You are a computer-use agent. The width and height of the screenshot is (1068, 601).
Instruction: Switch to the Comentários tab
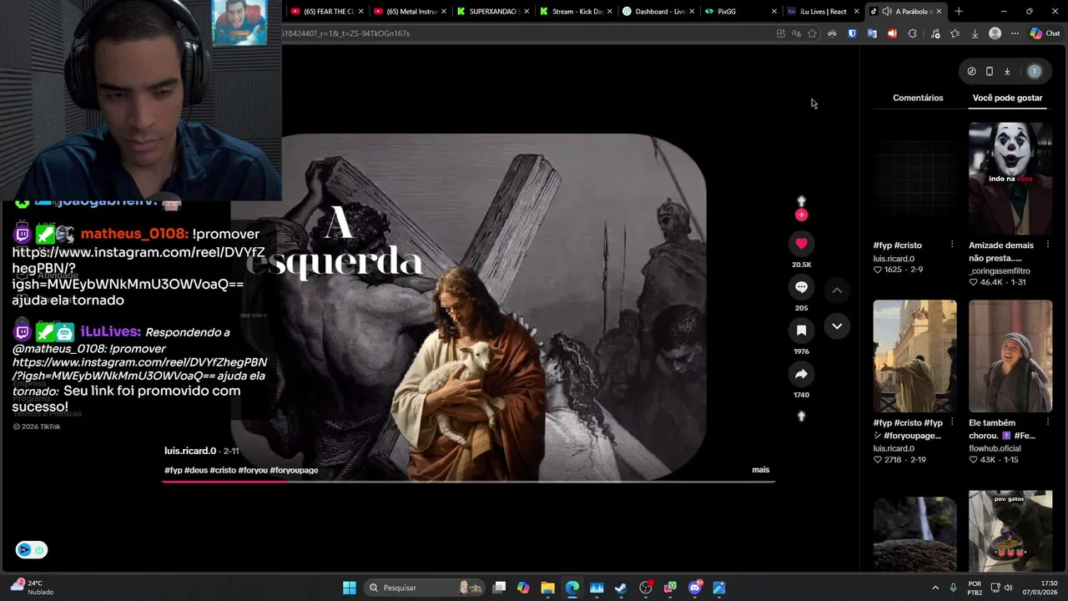918,98
